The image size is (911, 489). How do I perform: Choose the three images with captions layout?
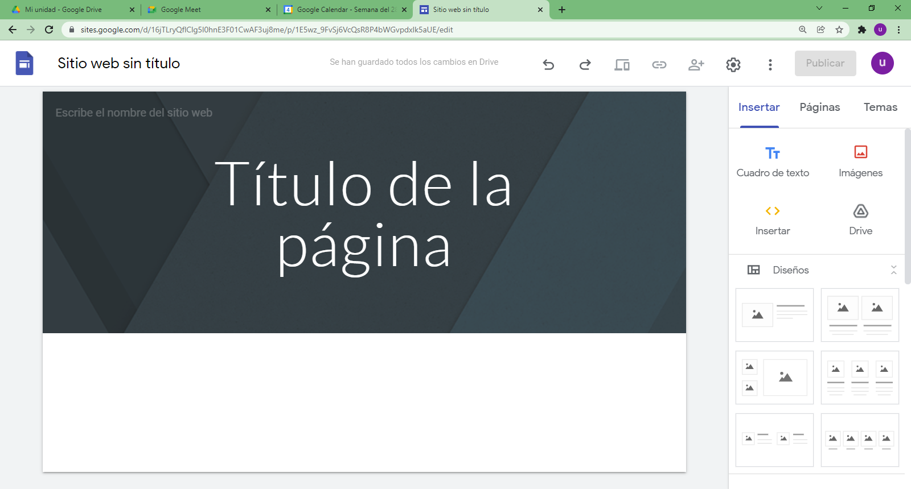[x=860, y=378]
